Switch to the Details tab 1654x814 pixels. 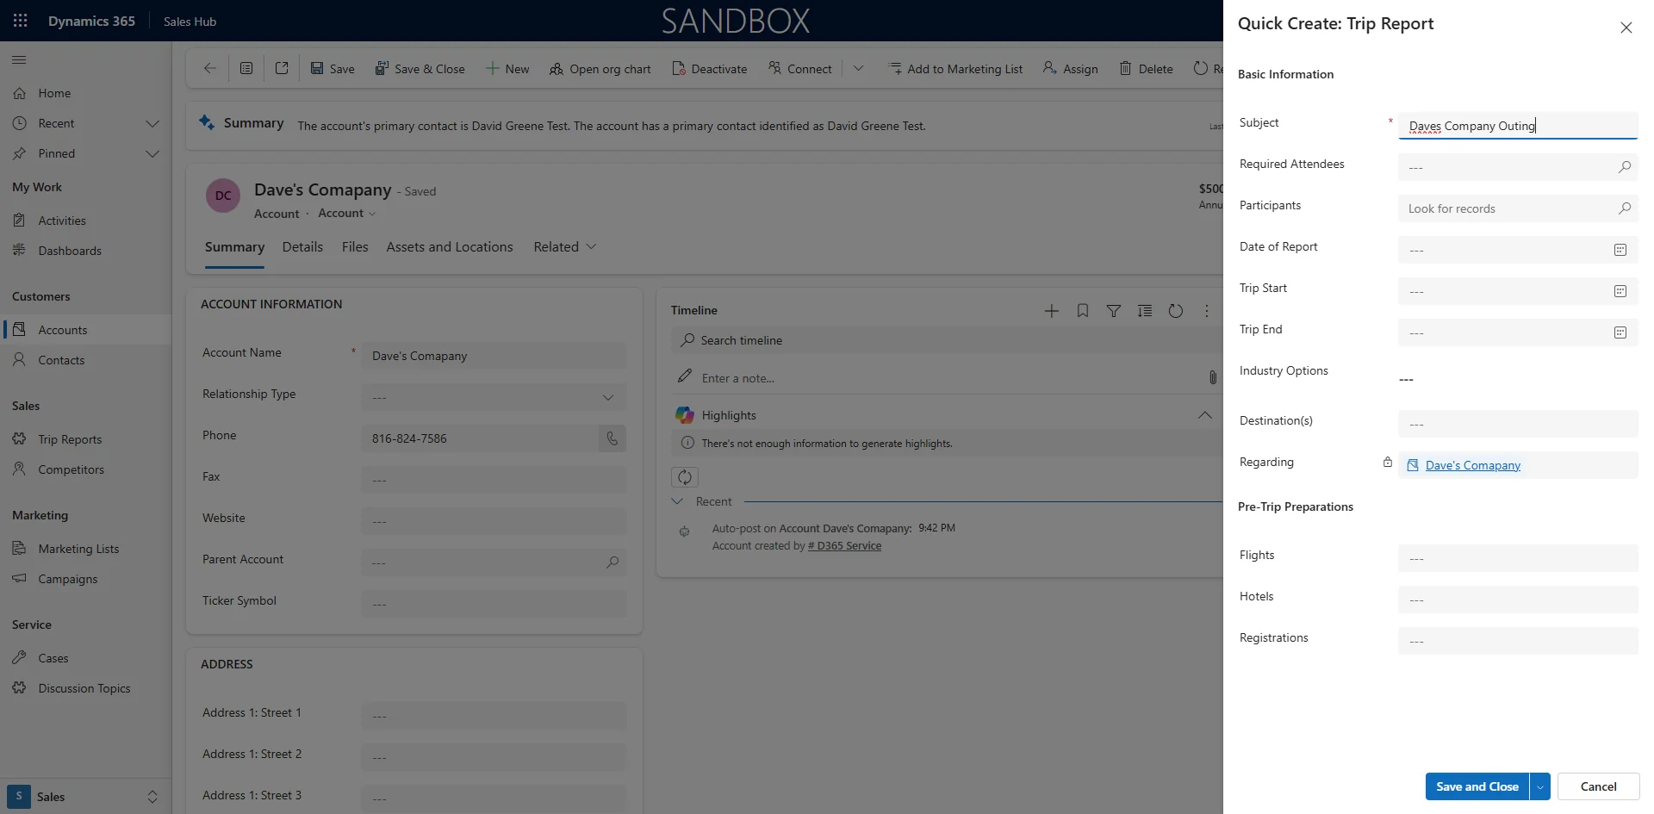coord(302,246)
